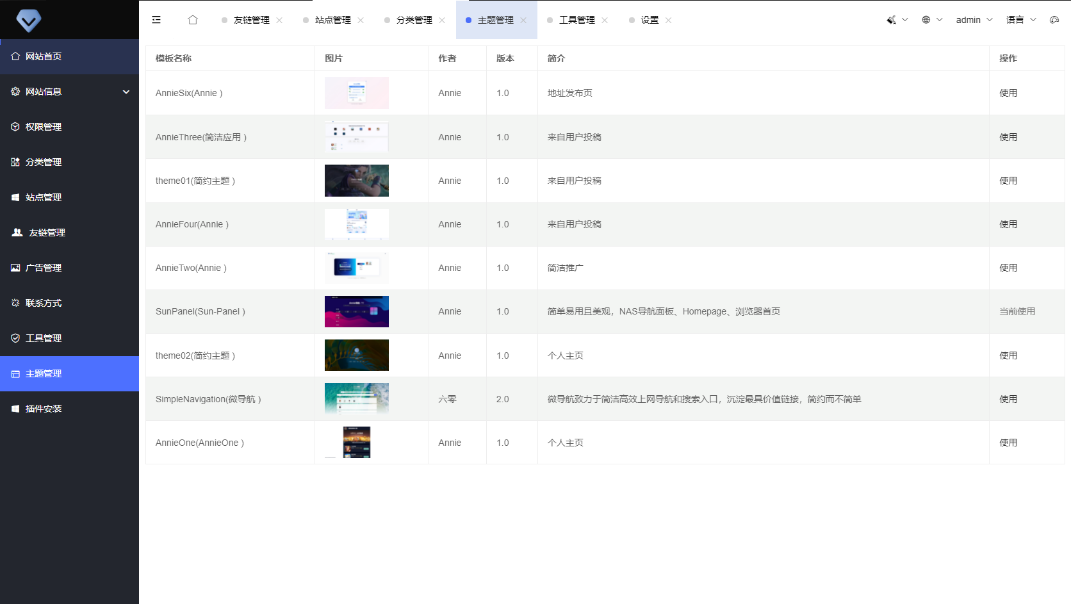The image size is (1071, 604).
Task: Use the AnnieThree theme
Action: click(x=1008, y=137)
